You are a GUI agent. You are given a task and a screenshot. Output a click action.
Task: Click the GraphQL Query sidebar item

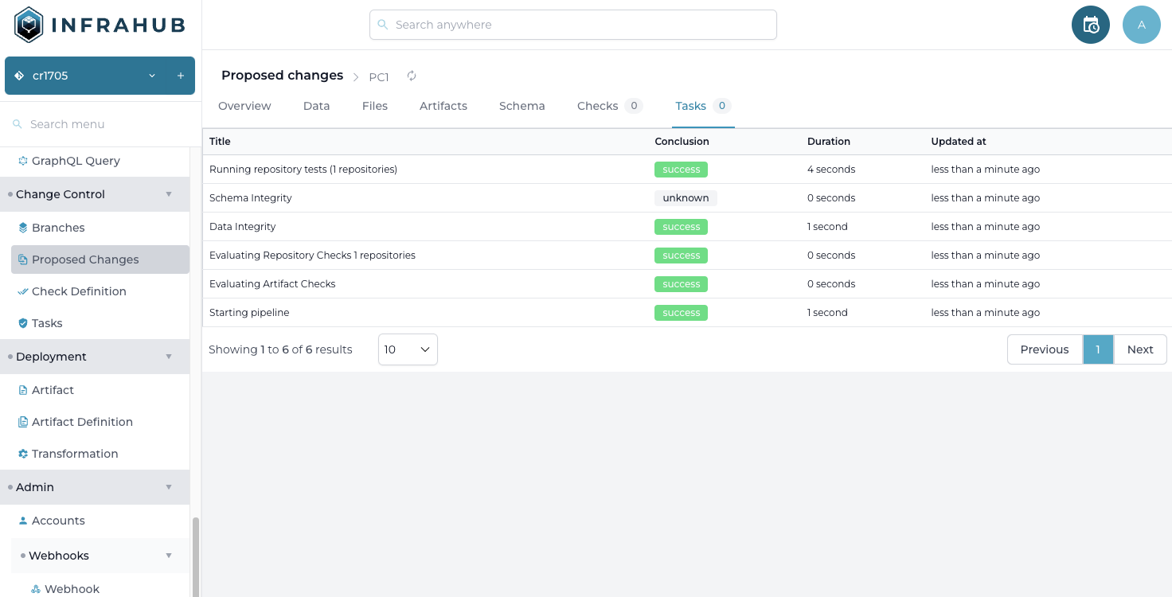(76, 161)
